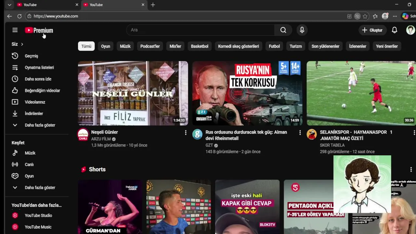Open the tab list dropdown arrow
The width and height of the screenshot is (416, 234).
(x=9, y=5)
